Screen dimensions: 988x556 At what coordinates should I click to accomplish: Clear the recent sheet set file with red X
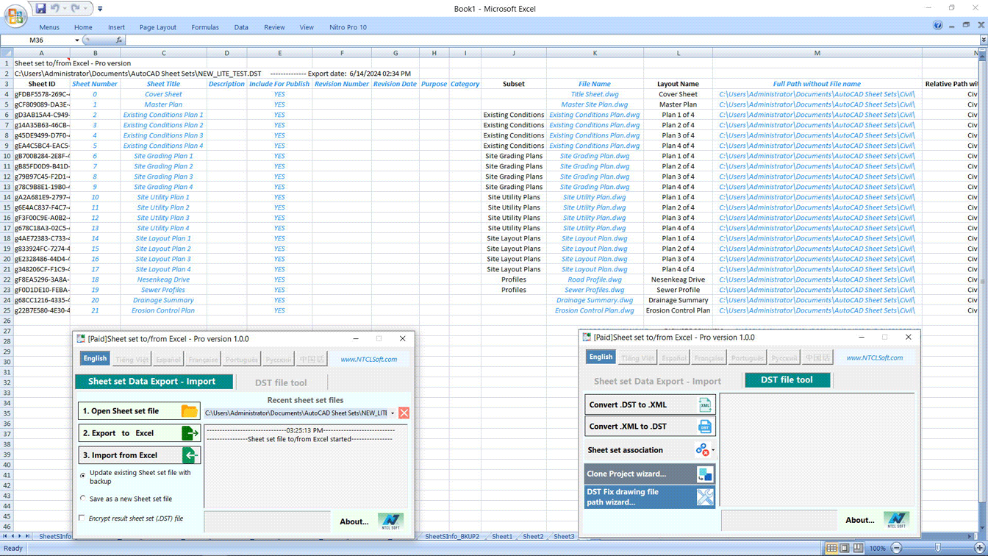point(404,413)
